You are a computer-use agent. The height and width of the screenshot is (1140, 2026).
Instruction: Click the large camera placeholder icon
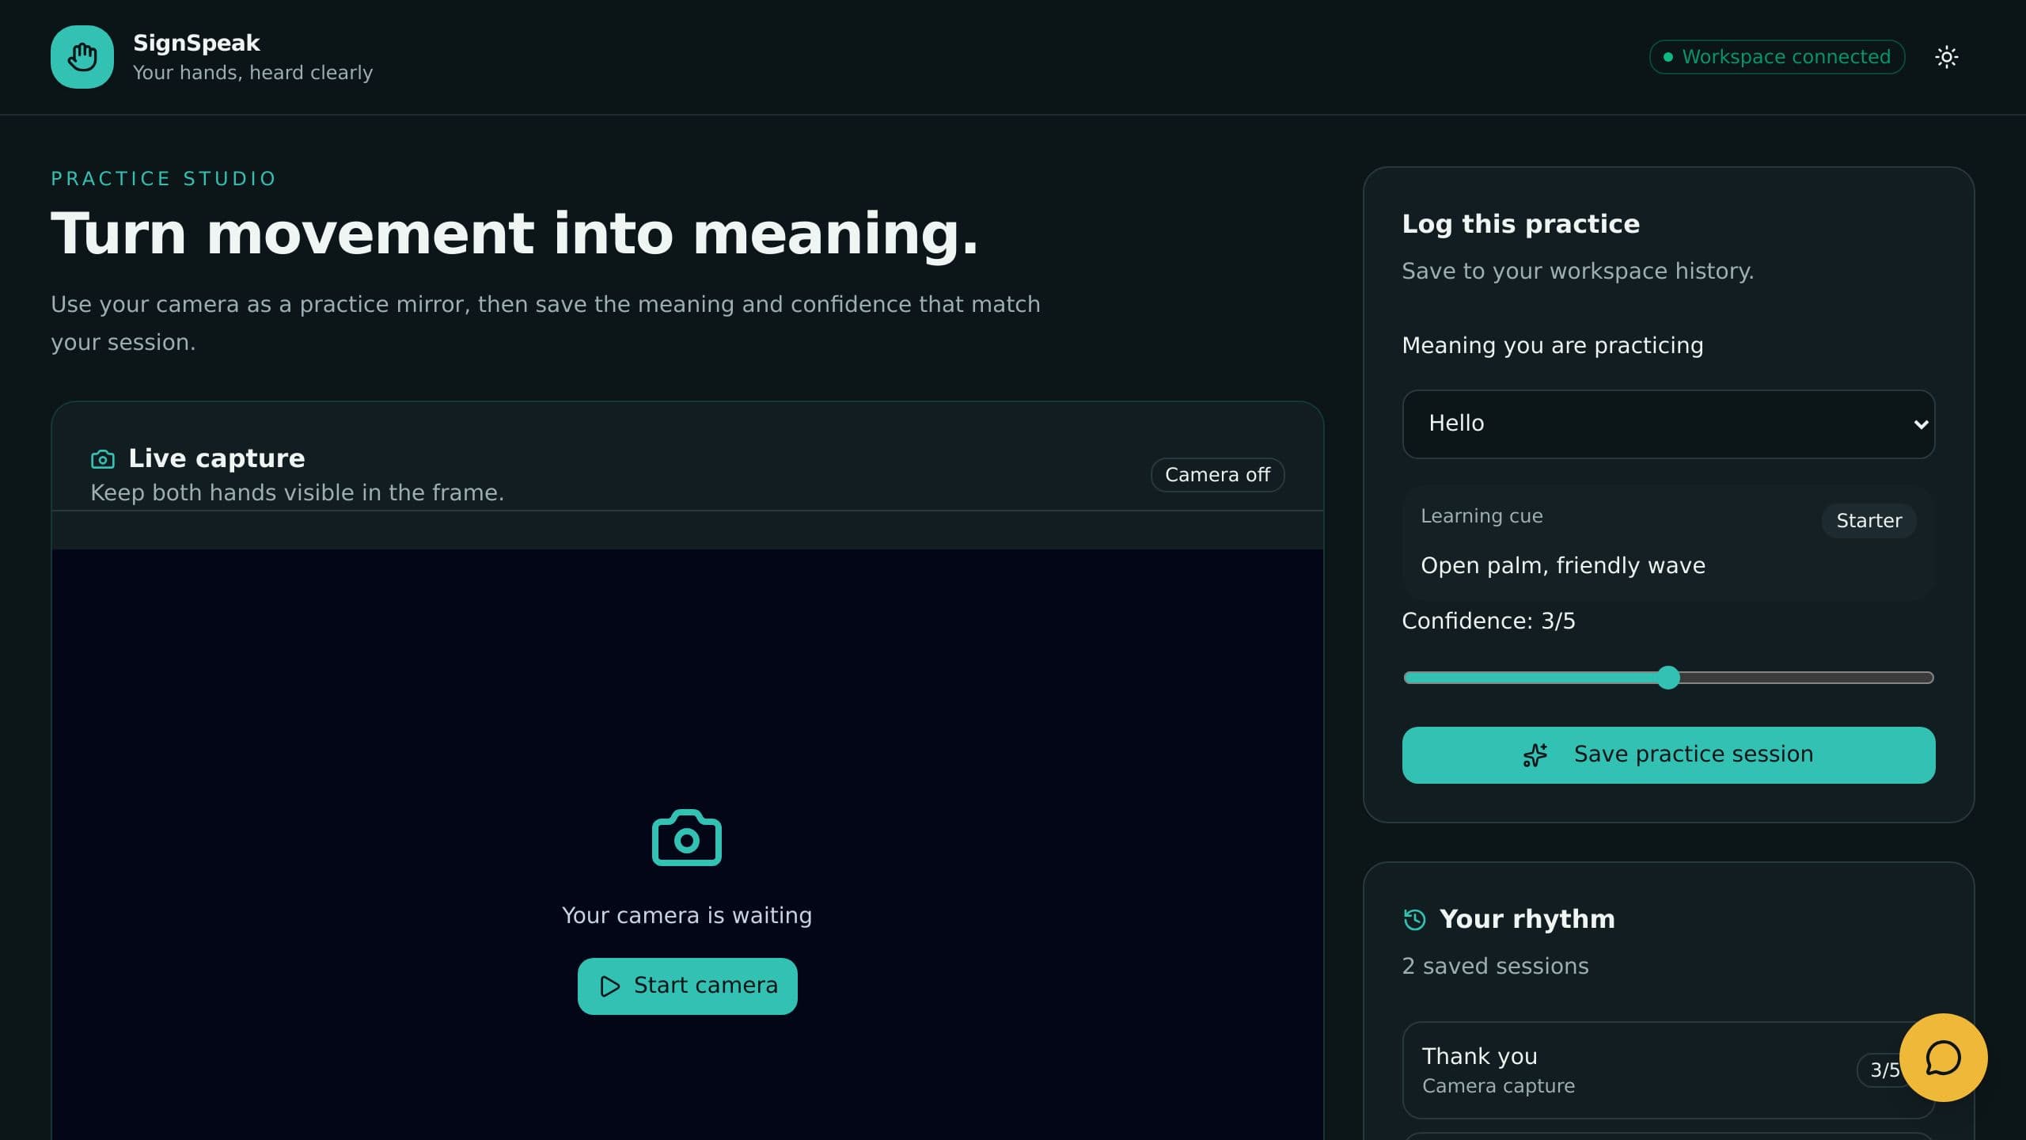[687, 838]
